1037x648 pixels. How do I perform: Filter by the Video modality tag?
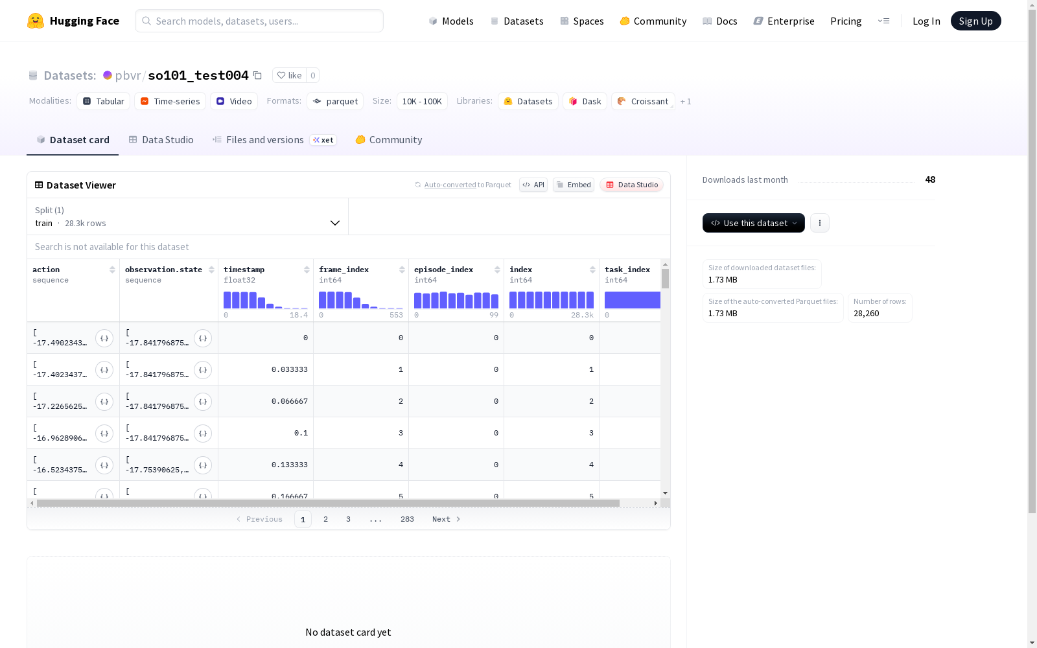[234, 101]
